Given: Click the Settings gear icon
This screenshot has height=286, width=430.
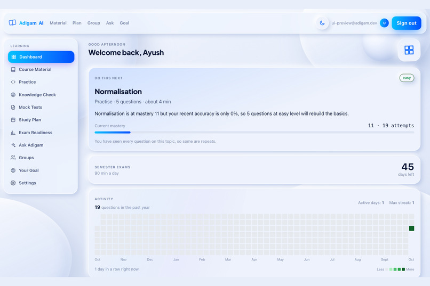Looking at the screenshot, I should pyautogui.click(x=13, y=183).
